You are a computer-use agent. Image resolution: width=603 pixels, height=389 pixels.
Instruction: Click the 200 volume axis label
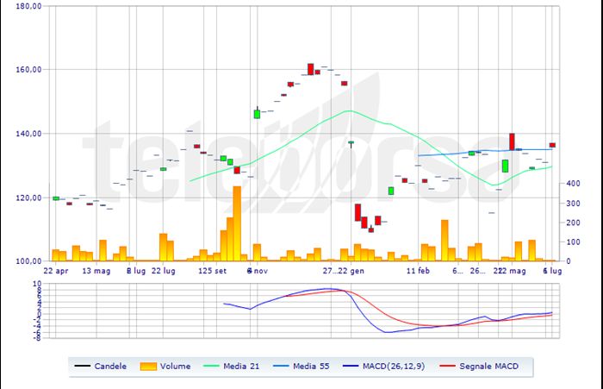[x=574, y=223]
